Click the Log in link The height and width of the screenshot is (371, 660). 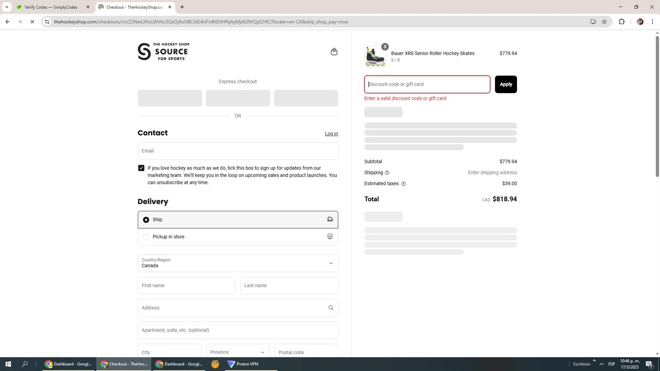(x=331, y=134)
